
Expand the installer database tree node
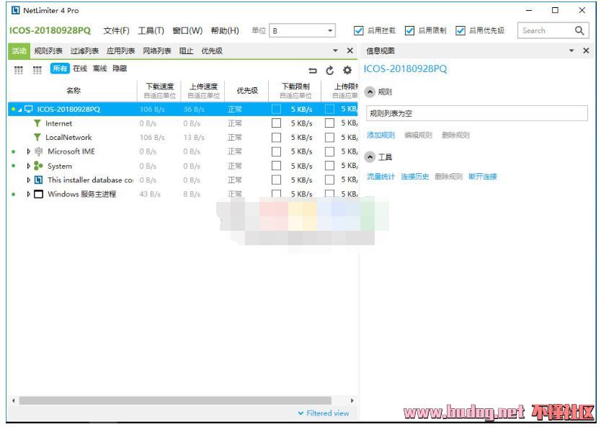click(x=28, y=180)
